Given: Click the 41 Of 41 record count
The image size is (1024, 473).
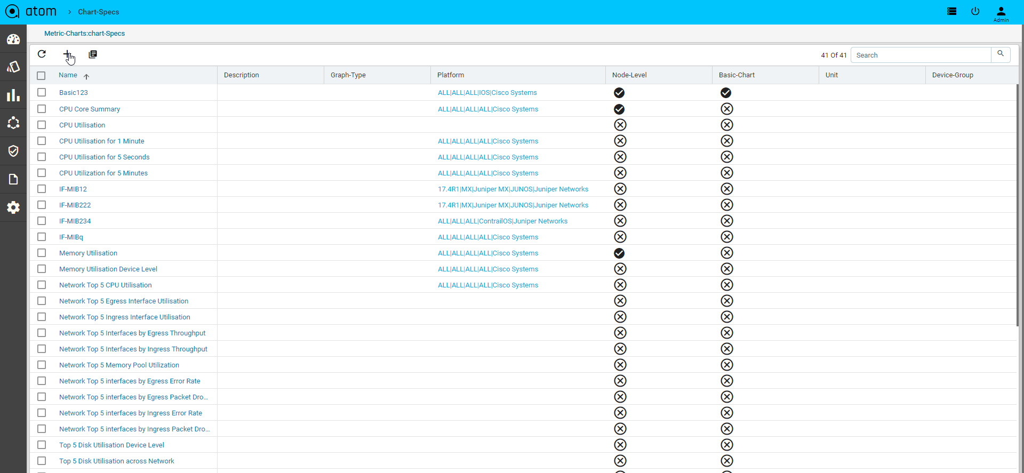Looking at the screenshot, I should 834,55.
